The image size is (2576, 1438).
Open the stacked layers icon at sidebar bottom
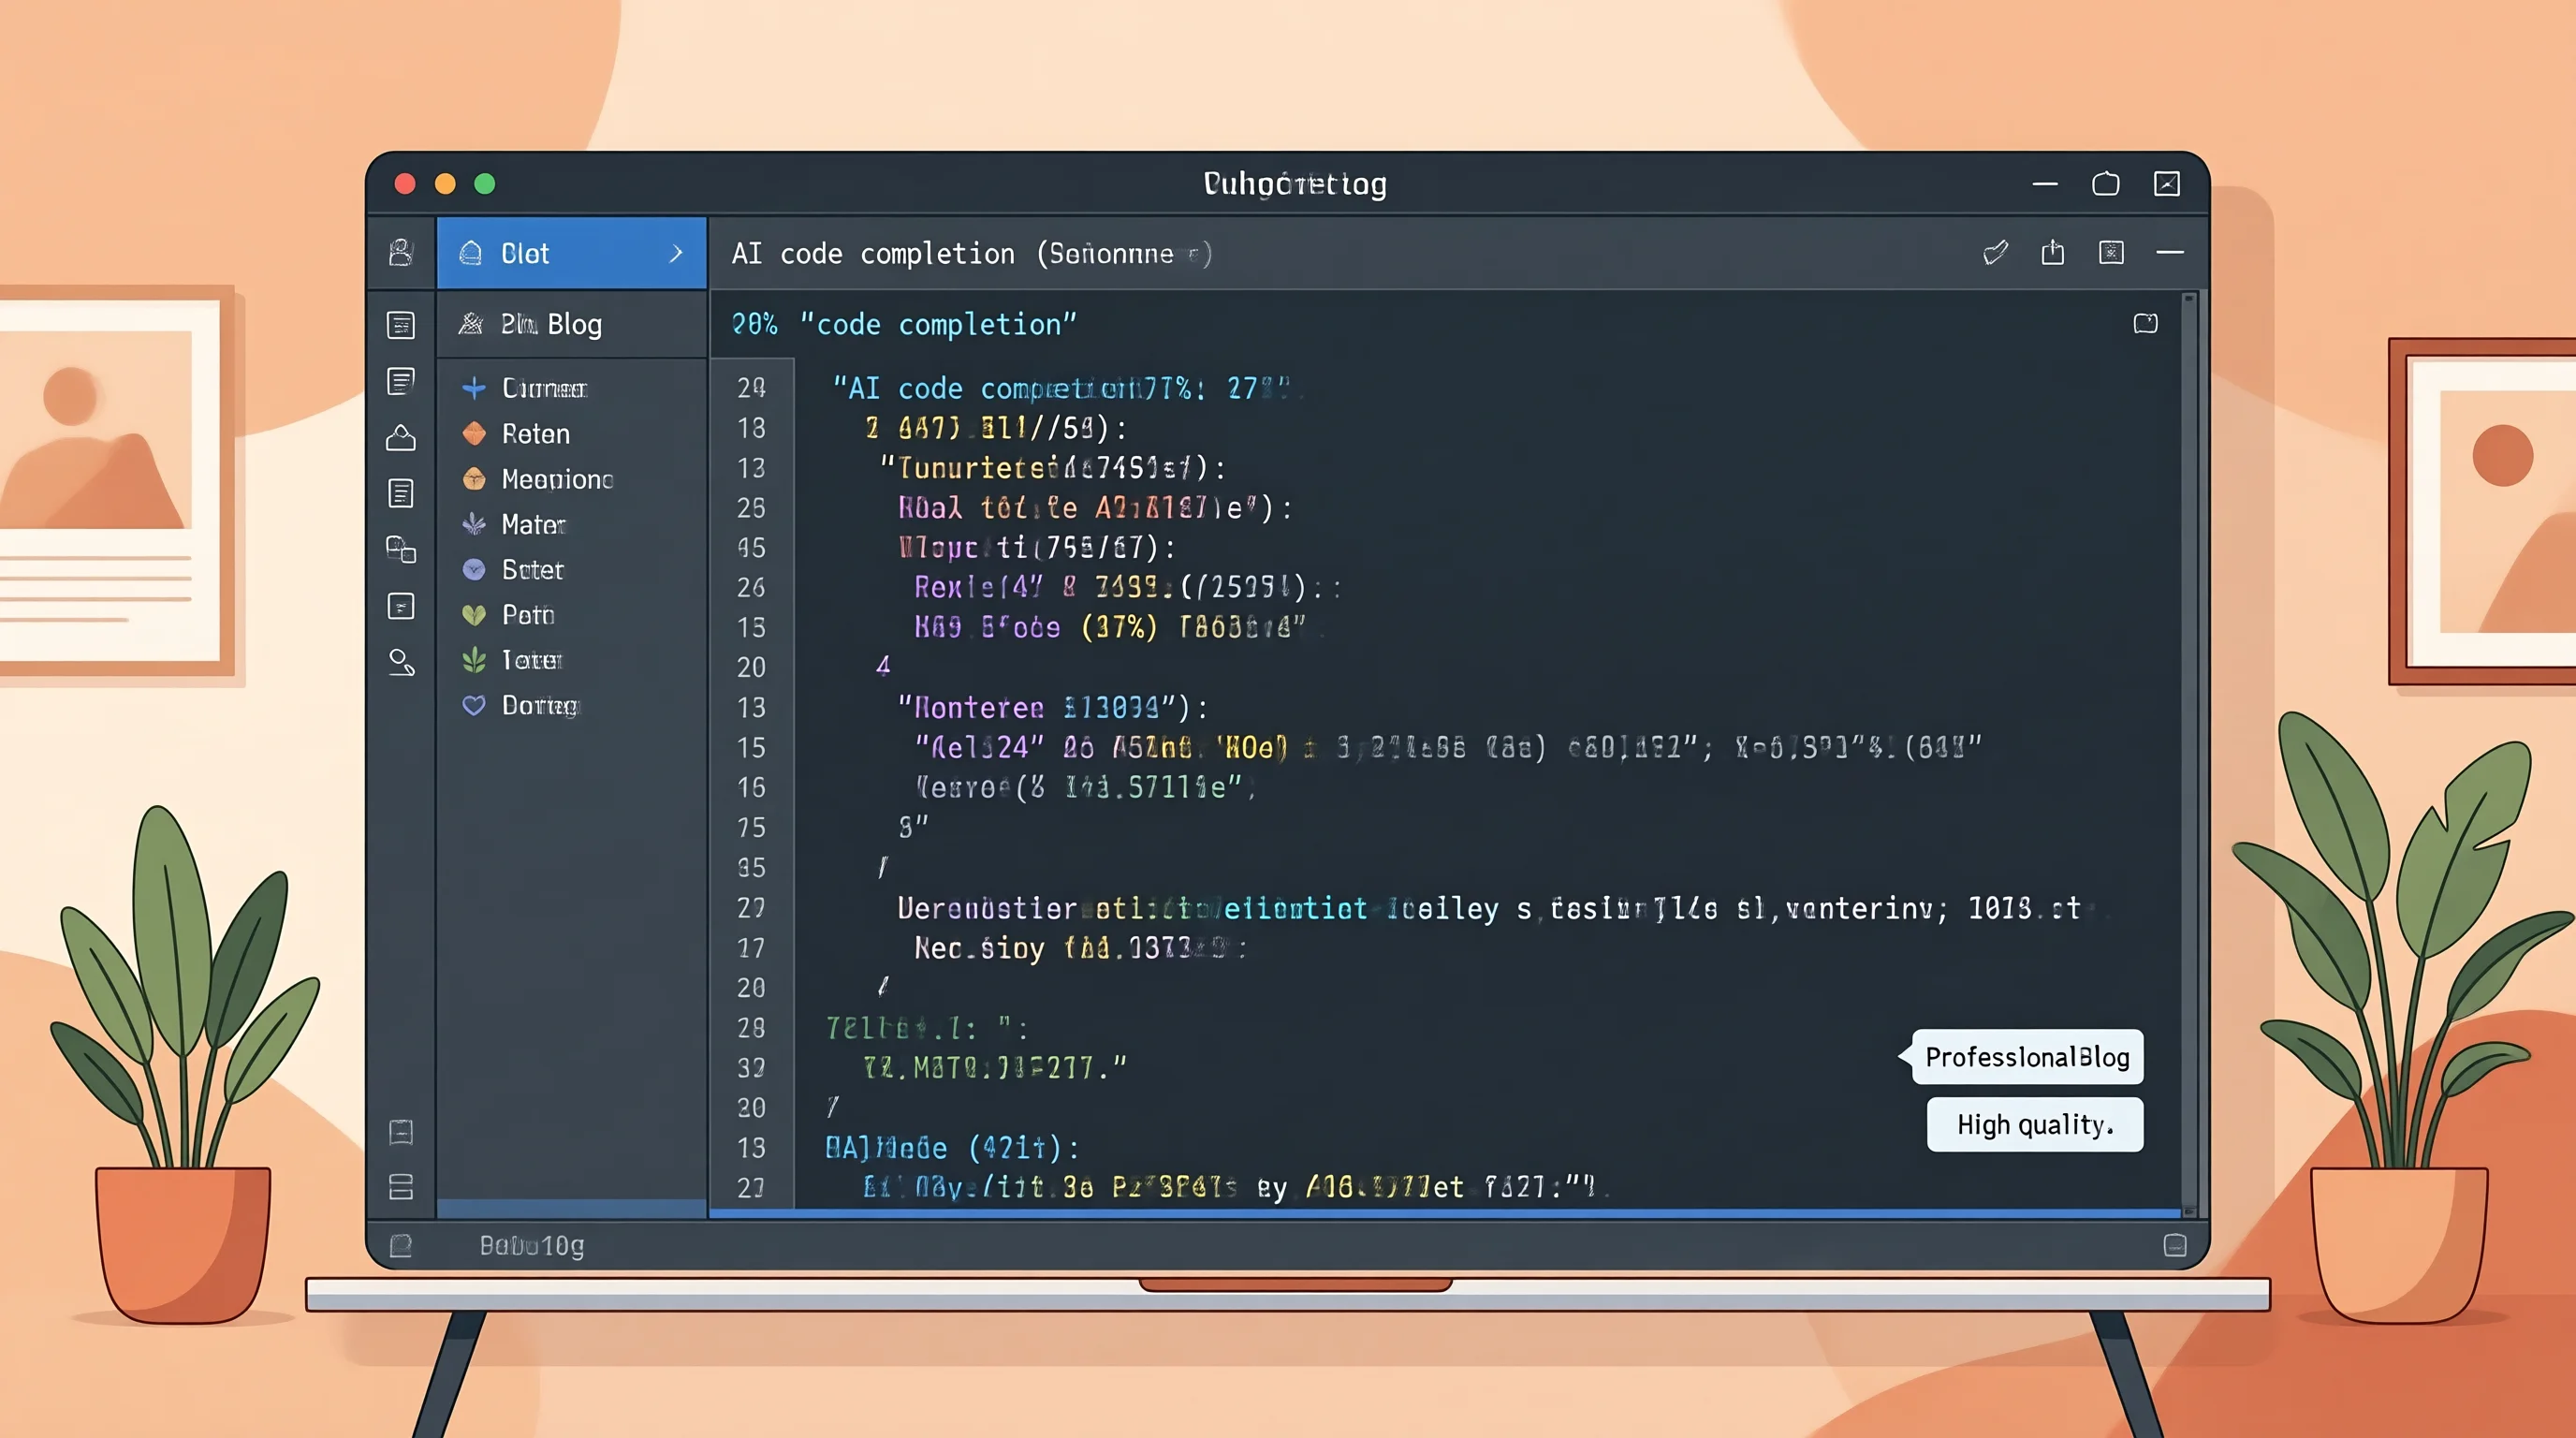(x=401, y=1187)
